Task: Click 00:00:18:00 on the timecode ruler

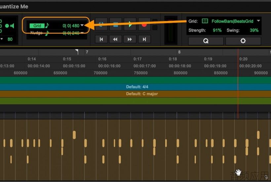Action: 180,66
